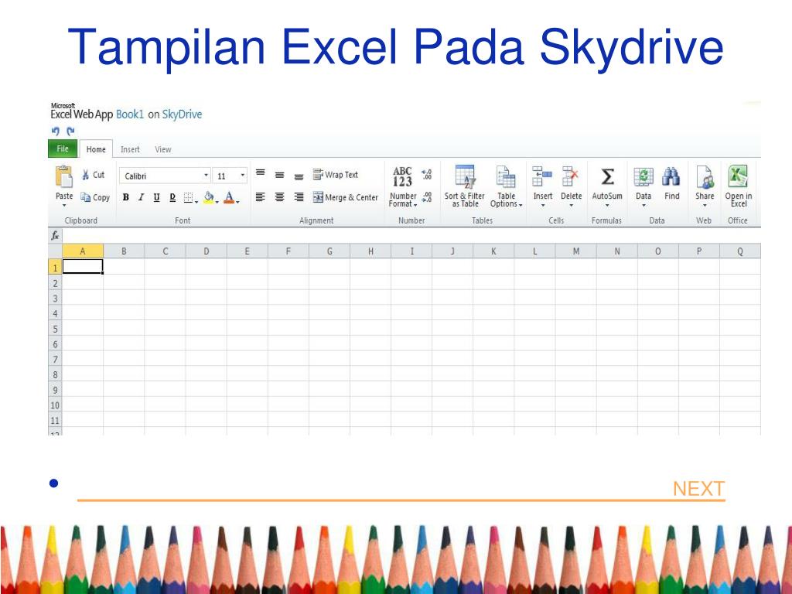Select column K header
Viewport: 792px width, 594px height.
tap(493, 251)
